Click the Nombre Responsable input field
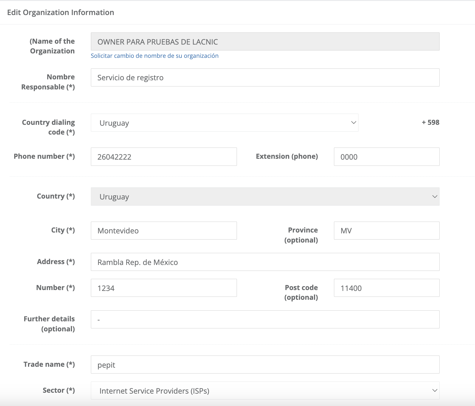The height and width of the screenshot is (406, 475). [265, 78]
